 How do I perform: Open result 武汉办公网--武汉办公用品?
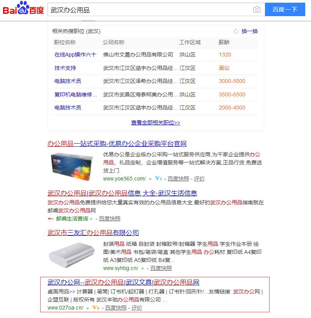[x=123, y=282]
